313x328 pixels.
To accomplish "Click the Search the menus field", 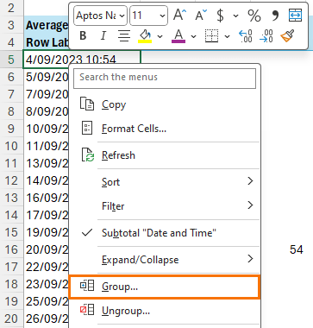I will coord(165,78).
